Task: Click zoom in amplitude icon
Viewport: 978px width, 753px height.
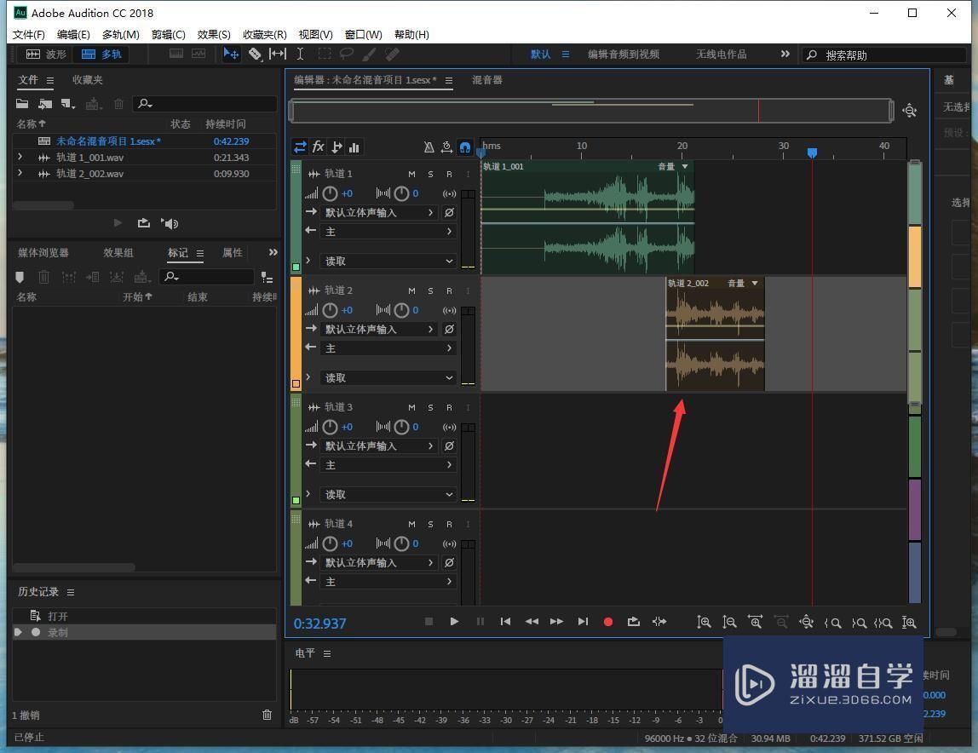Action: (x=704, y=622)
